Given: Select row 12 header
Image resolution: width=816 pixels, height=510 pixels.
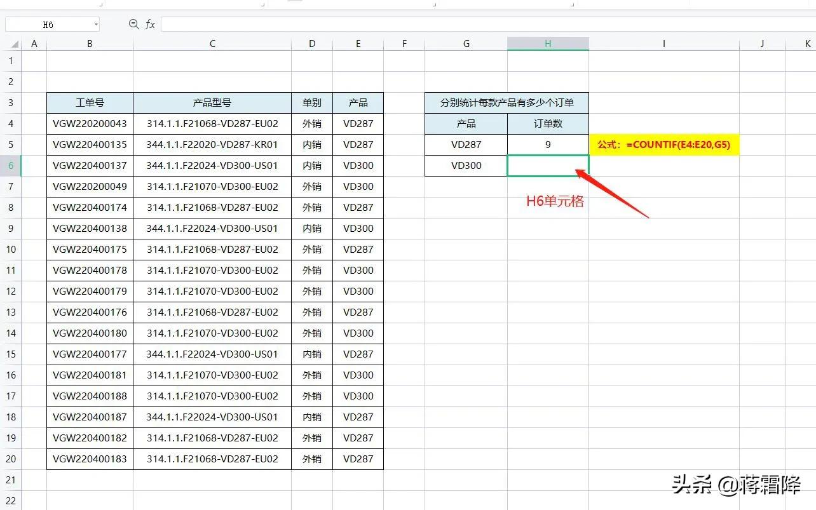Looking at the screenshot, I should (11, 292).
